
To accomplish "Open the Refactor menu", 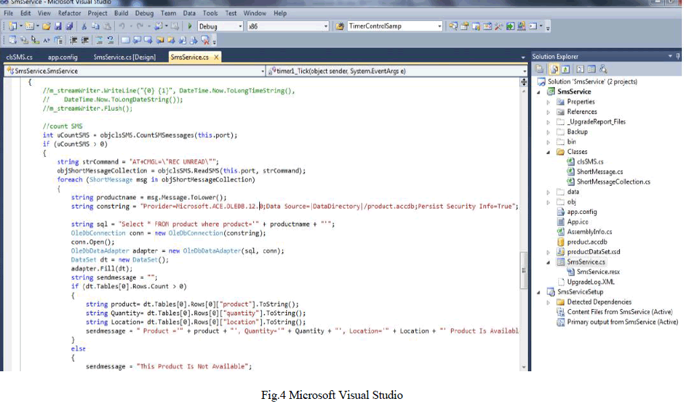I will [69, 13].
